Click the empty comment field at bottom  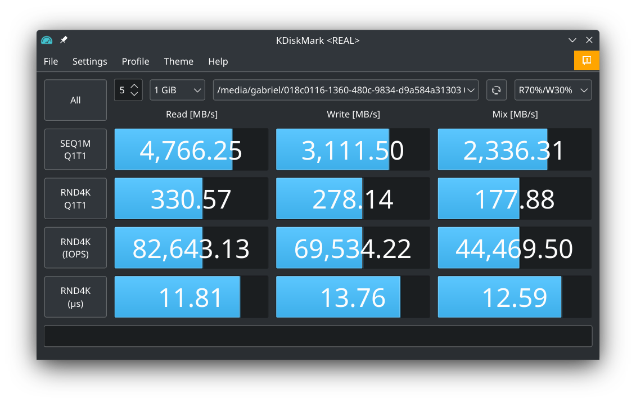pyautogui.click(x=318, y=336)
